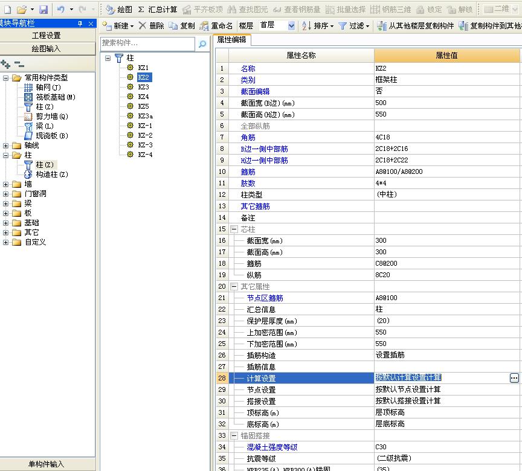Select 筏板基础(M) tree item
Viewport: 522px width, 471px height.
(x=50, y=97)
